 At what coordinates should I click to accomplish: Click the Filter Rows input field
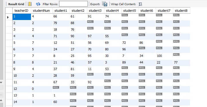click(73, 4)
